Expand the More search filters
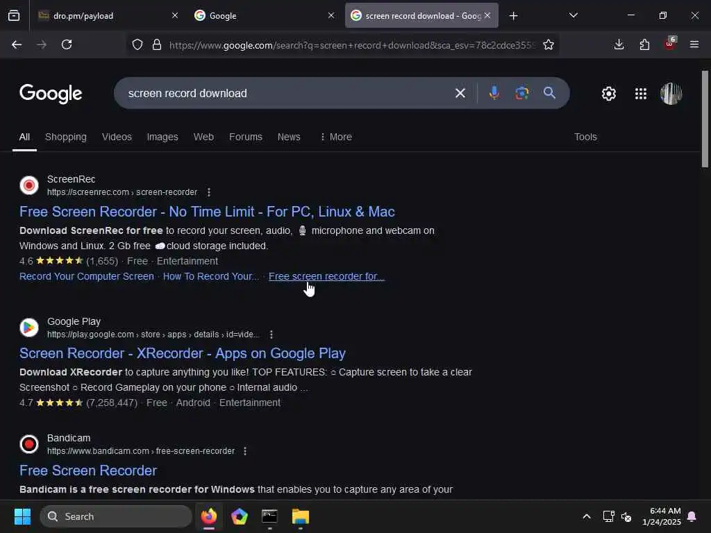 tap(336, 137)
